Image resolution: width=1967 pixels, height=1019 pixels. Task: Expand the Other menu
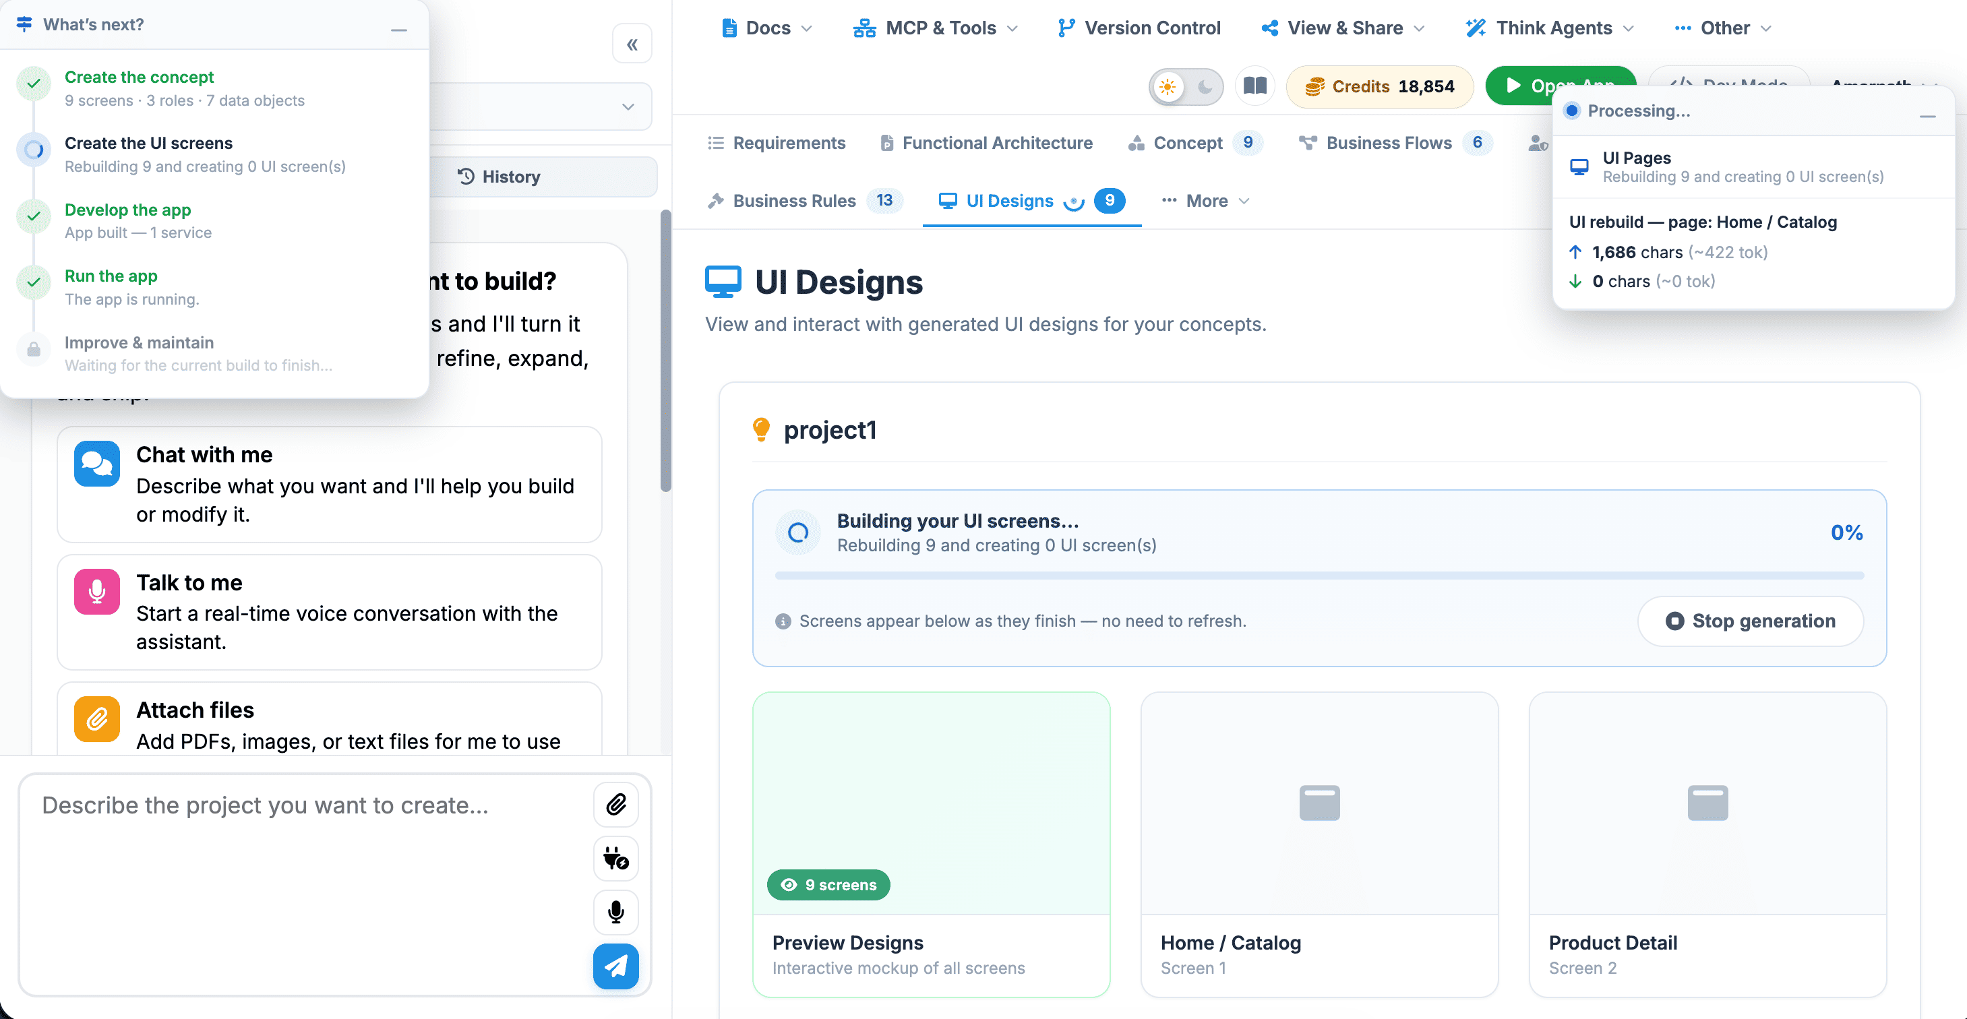point(1723,28)
